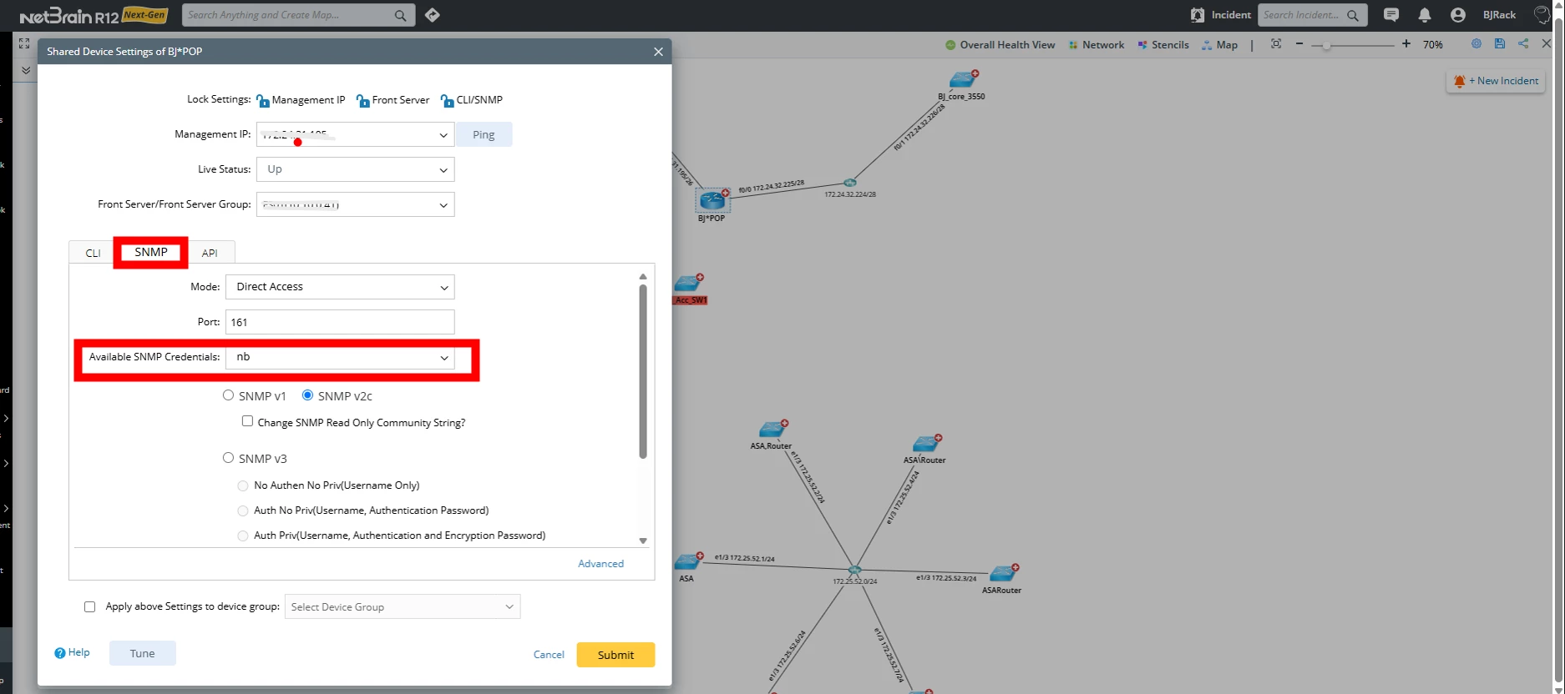The width and height of the screenshot is (1565, 694).
Task: Open the Management IP dropdown
Action: click(356, 134)
